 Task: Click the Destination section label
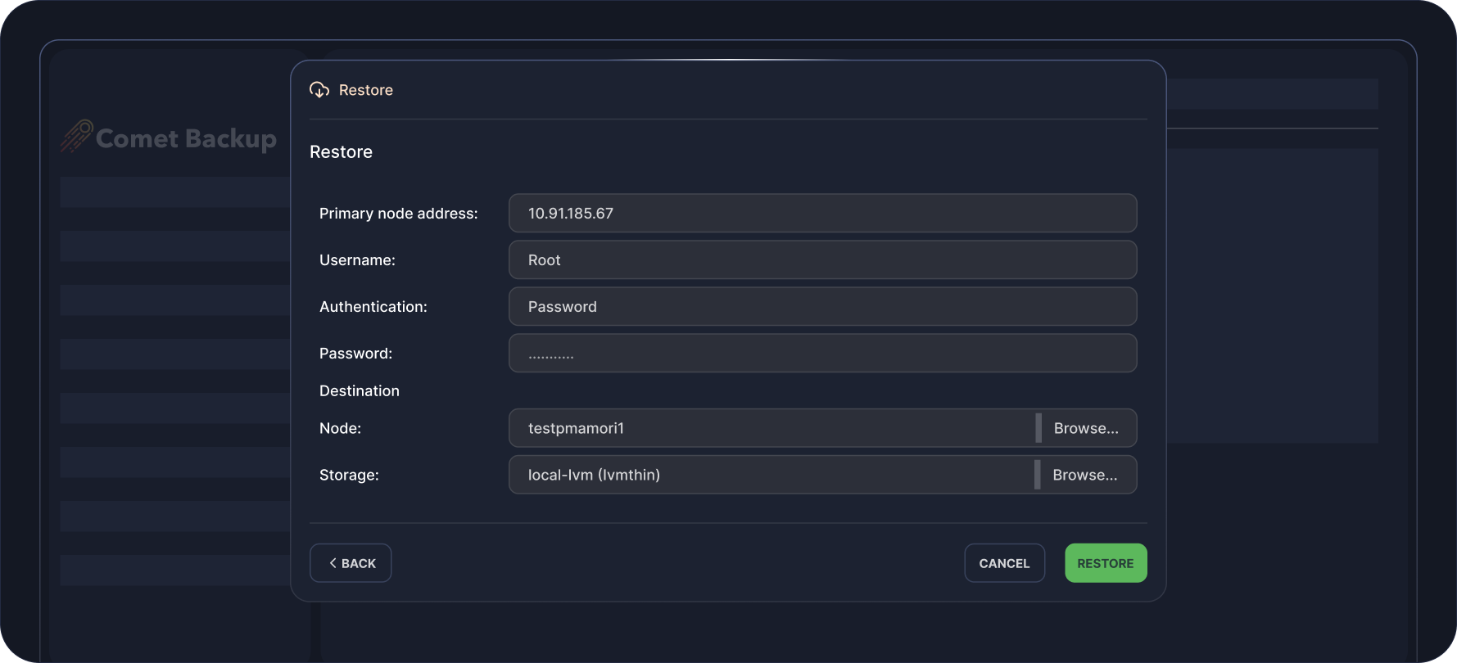[x=360, y=391]
